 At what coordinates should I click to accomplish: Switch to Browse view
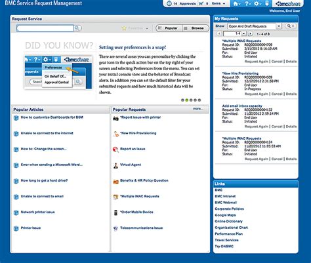[196, 28]
